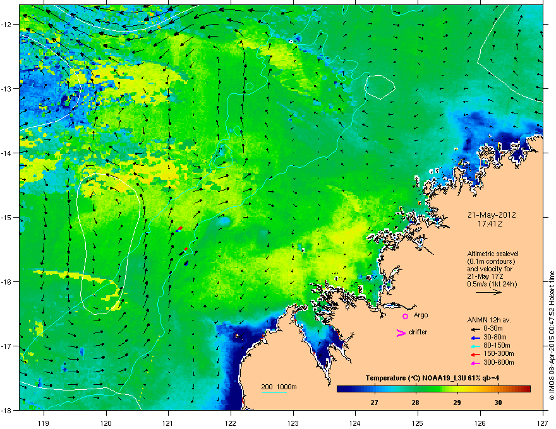Click the 150-300m depth label
556x429 pixels.
[x=499, y=353]
